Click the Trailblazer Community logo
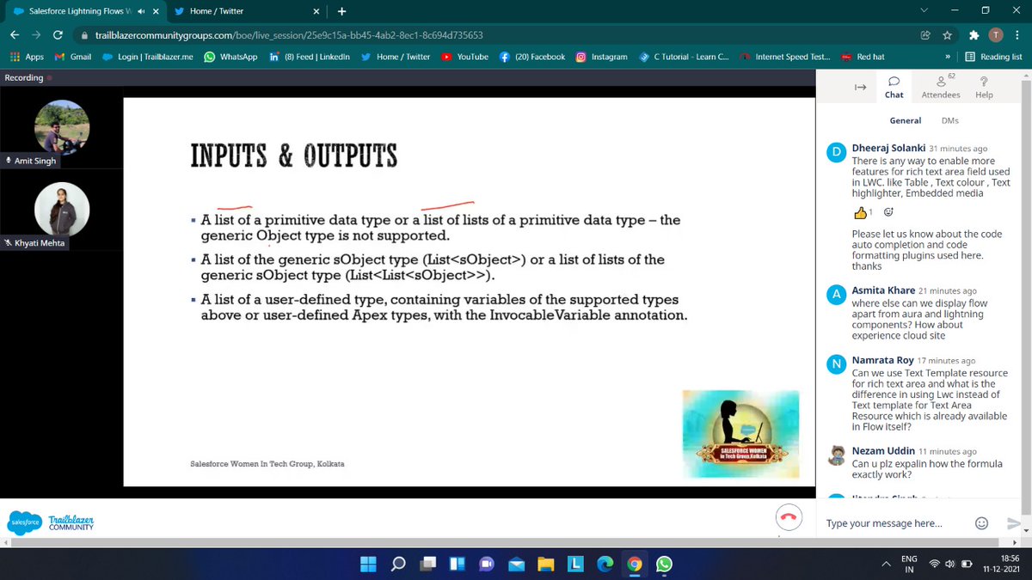This screenshot has width=1032, height=580. click(x=52, y=522)
